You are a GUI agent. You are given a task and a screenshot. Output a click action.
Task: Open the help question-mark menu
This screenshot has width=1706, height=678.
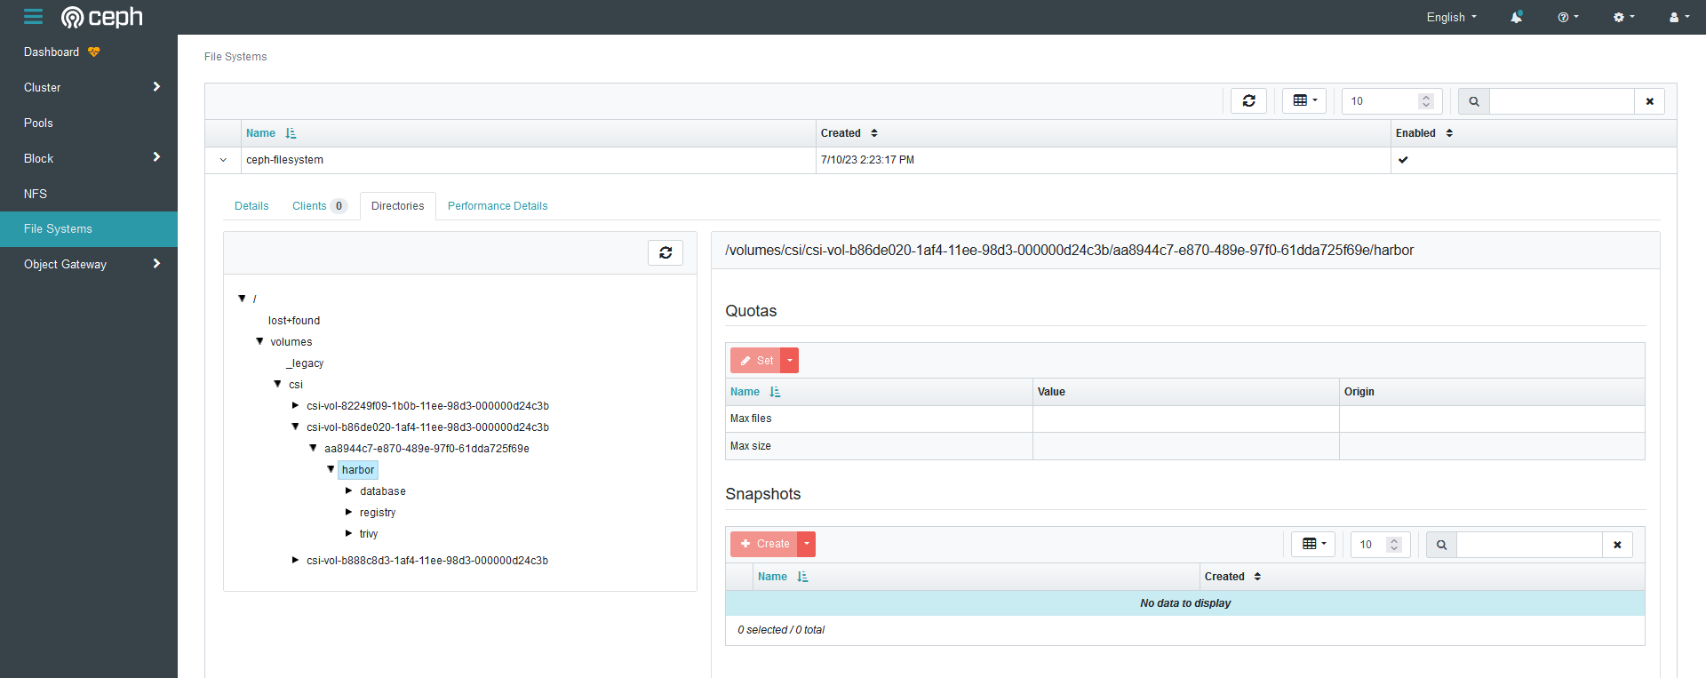coord(1568,17)
